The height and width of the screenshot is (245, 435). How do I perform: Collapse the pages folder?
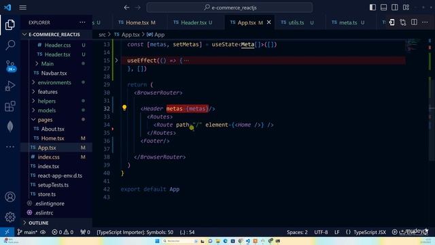click(45, 120)
